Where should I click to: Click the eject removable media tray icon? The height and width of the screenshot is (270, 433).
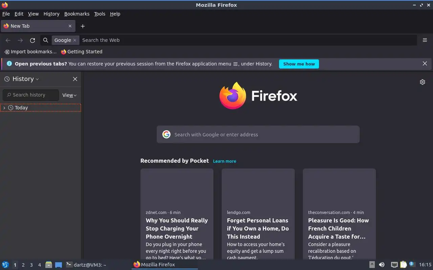[x=372, y=265]
